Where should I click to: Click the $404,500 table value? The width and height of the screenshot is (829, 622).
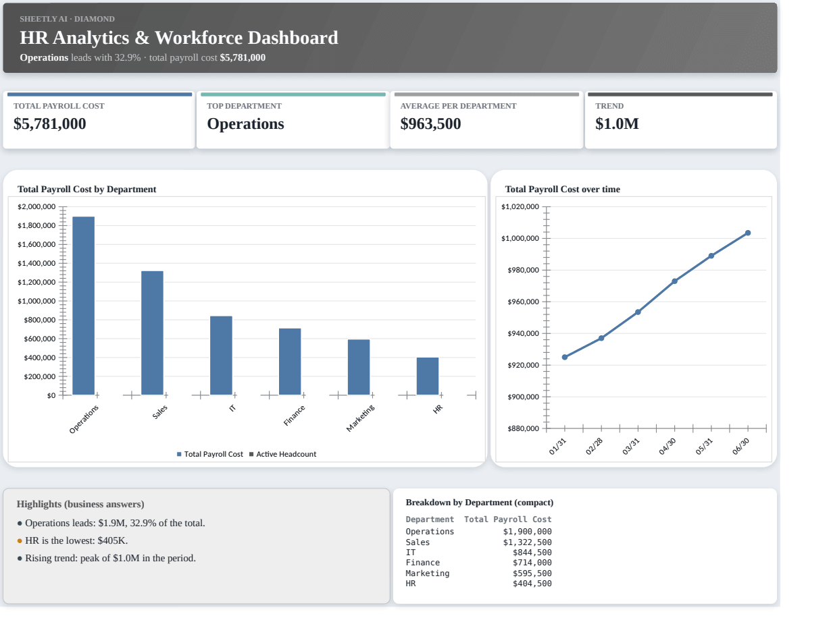click(532, 584)
